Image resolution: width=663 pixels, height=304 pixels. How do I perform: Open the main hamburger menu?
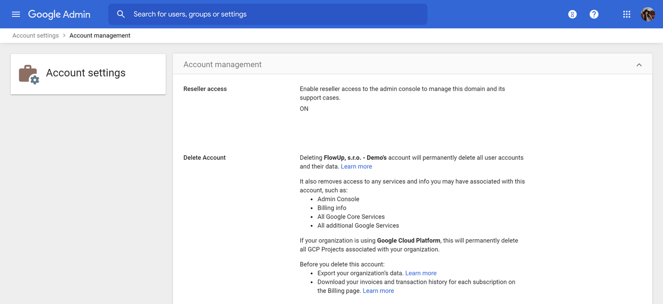16,14
